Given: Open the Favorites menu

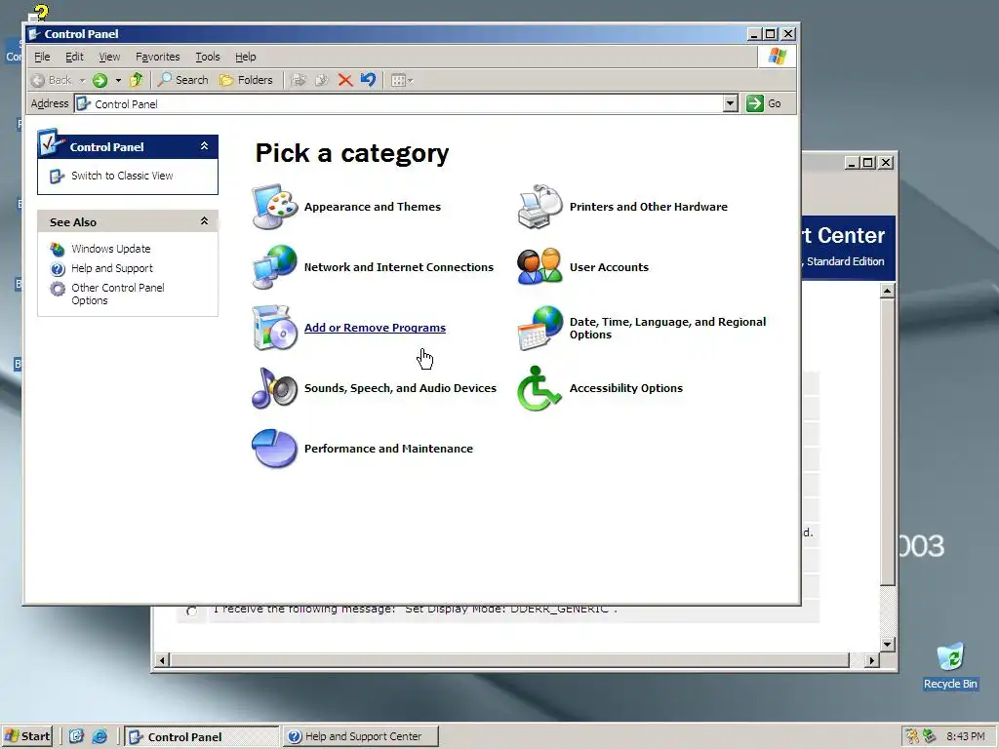Looking at the screenshot, I should click(x=158, y=57).
